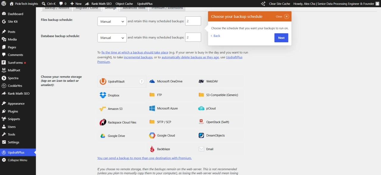
Task: Open the fix backup time link
Action: click(135, 52)
